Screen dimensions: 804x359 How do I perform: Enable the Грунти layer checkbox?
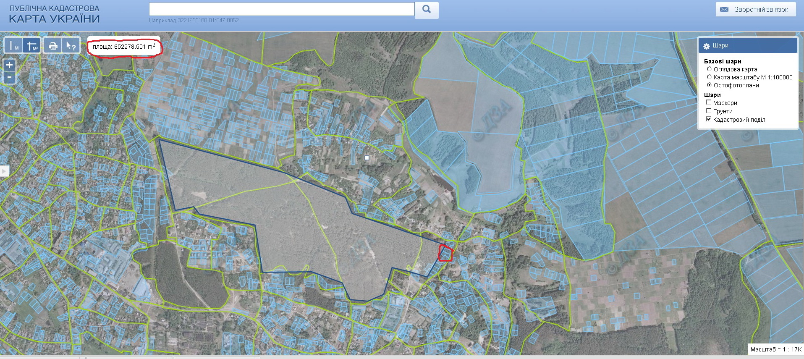(709, 111)
